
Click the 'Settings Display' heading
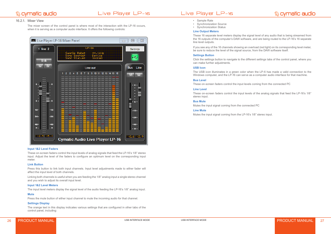click(39, 203)
